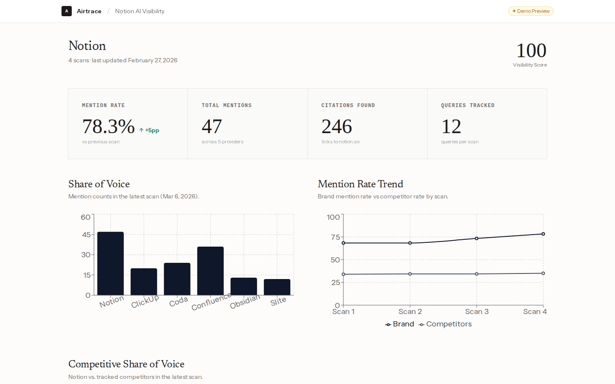Select the Scan 4 point on Brand line
This screenshot has width=615, height=384.
[543, 233]
